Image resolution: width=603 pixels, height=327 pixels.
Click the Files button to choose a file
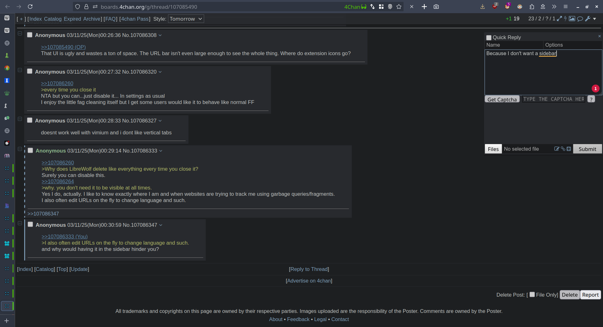[x=493, y=149]
